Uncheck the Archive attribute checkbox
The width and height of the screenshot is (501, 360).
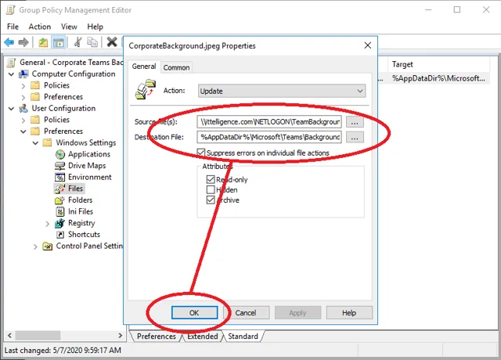[x=211, y=200]
